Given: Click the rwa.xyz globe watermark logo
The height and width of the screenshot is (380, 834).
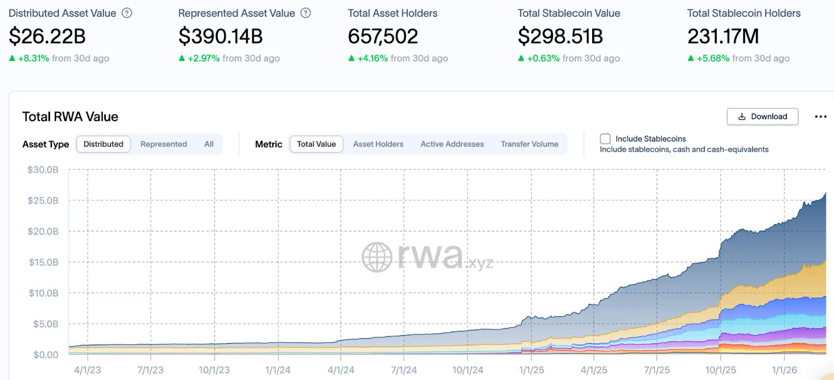Looking at the screenshot, I should click(x=377, y=257).
